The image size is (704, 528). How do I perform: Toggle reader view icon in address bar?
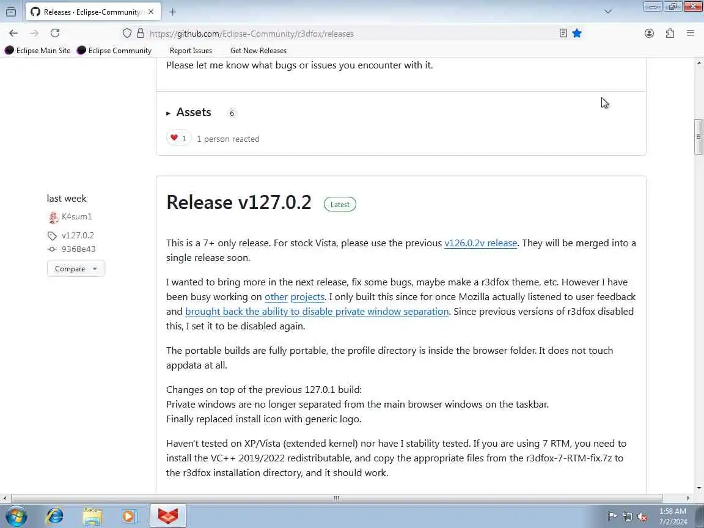(x=563, y=33)
